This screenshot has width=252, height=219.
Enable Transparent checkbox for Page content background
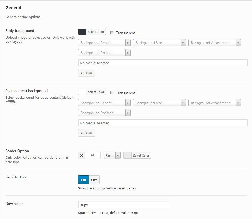coord(112,93)
